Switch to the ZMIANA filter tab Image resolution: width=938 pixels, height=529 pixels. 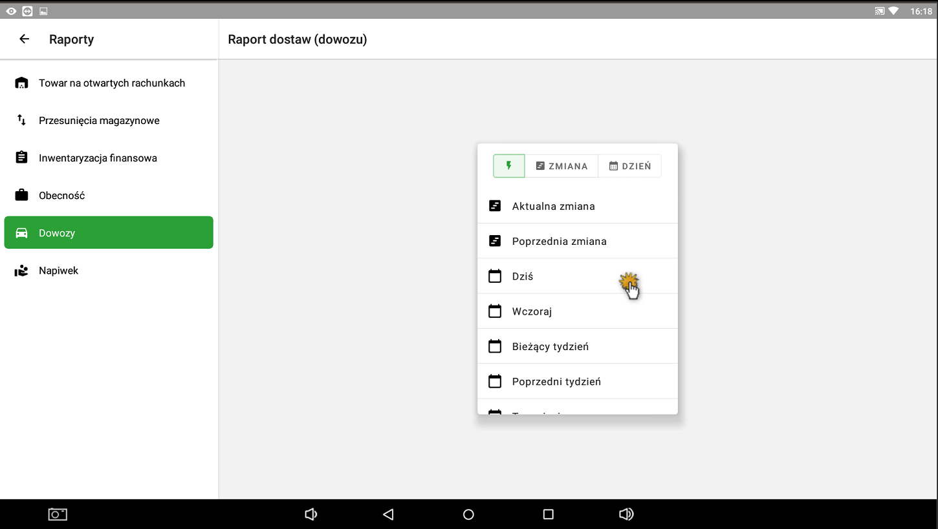[x=562, y=166]
